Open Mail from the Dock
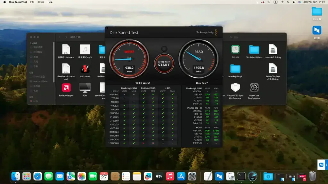The height and width of the screenshot is (184, 328). pyautogui.click(x=60, y=176)
